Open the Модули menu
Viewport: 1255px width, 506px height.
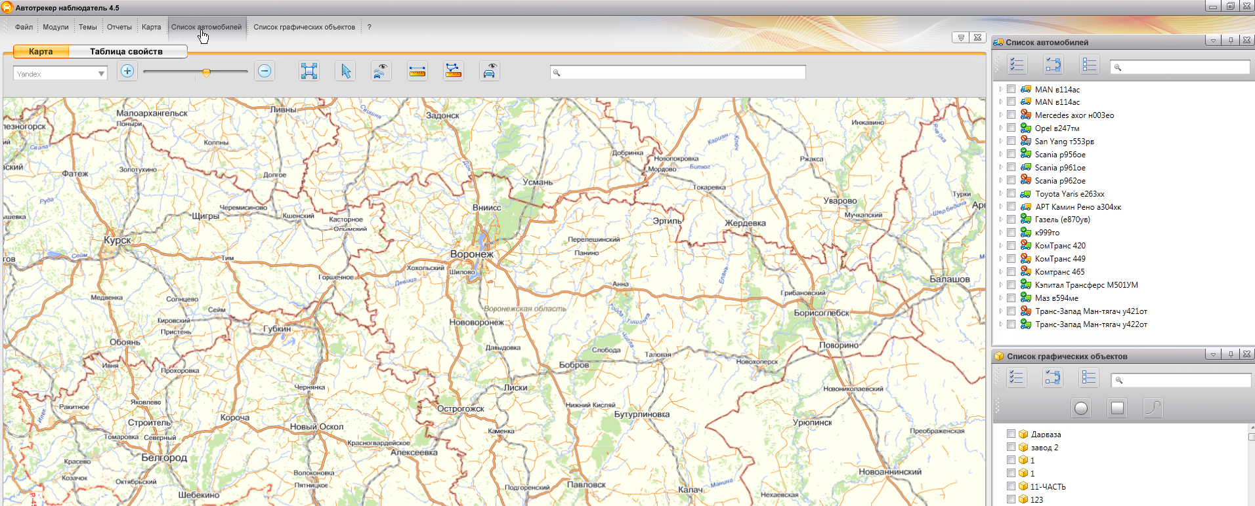click(x=56, y=27)
